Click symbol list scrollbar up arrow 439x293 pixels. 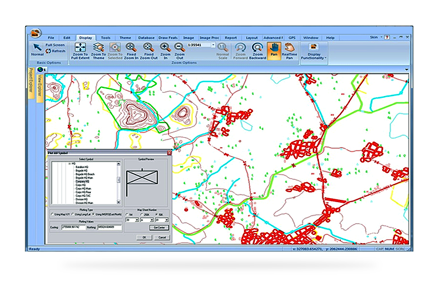click(x=118, y=163)
